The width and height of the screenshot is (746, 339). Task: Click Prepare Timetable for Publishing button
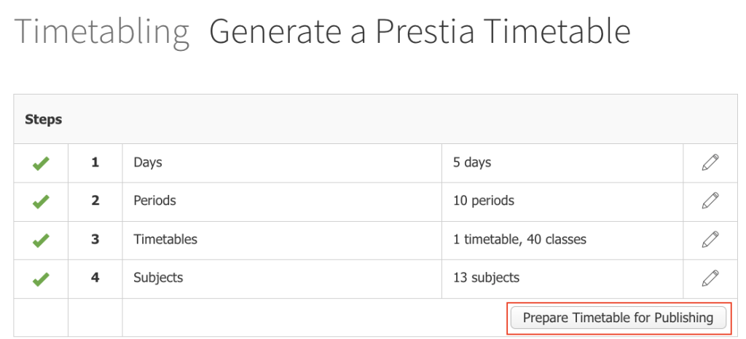[618, 318]
